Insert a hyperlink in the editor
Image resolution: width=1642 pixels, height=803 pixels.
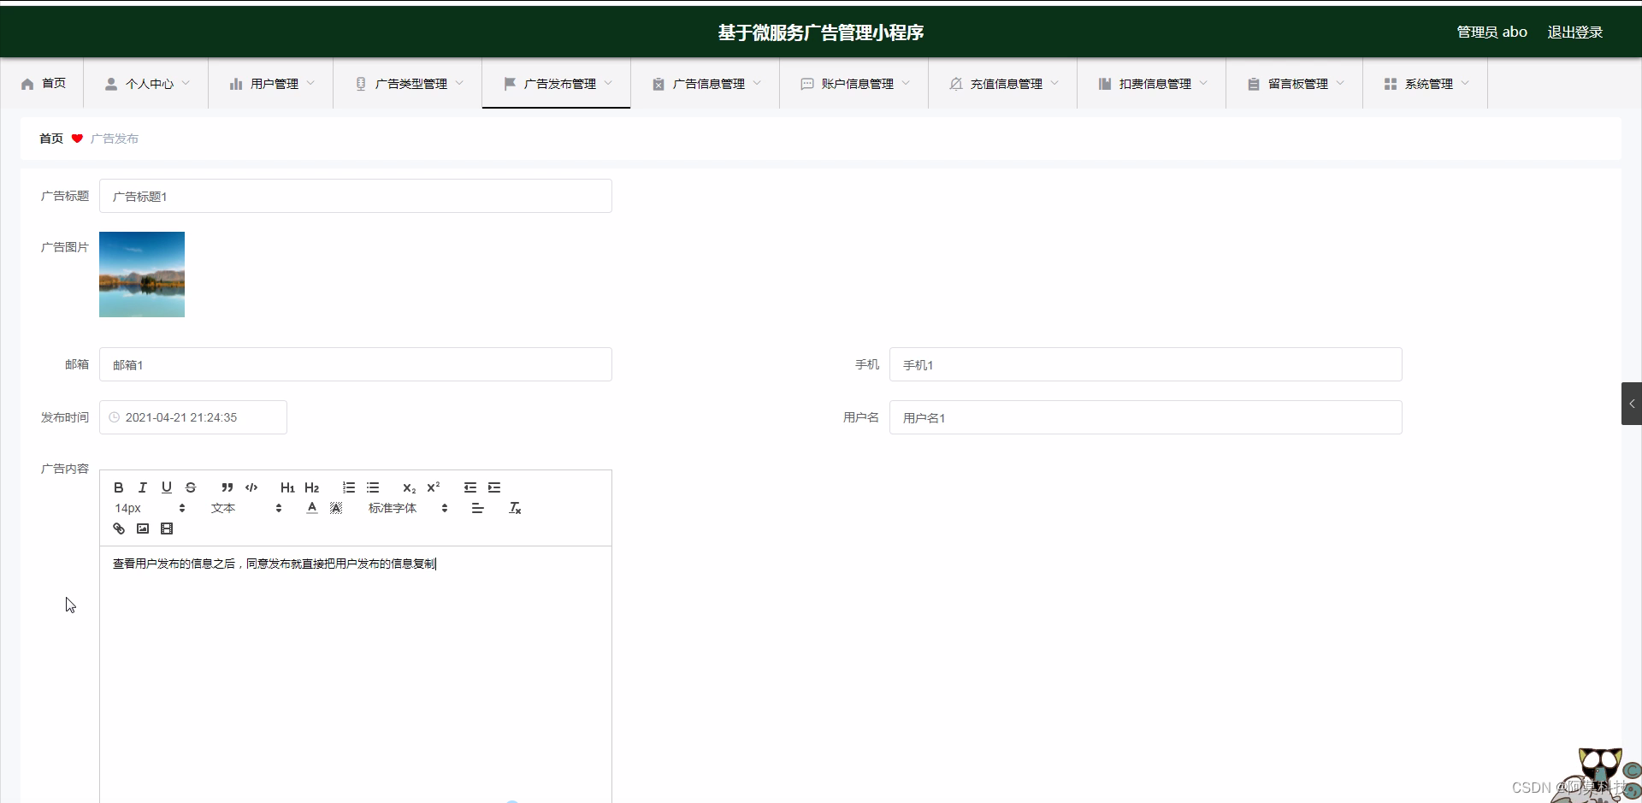[118, 528]
